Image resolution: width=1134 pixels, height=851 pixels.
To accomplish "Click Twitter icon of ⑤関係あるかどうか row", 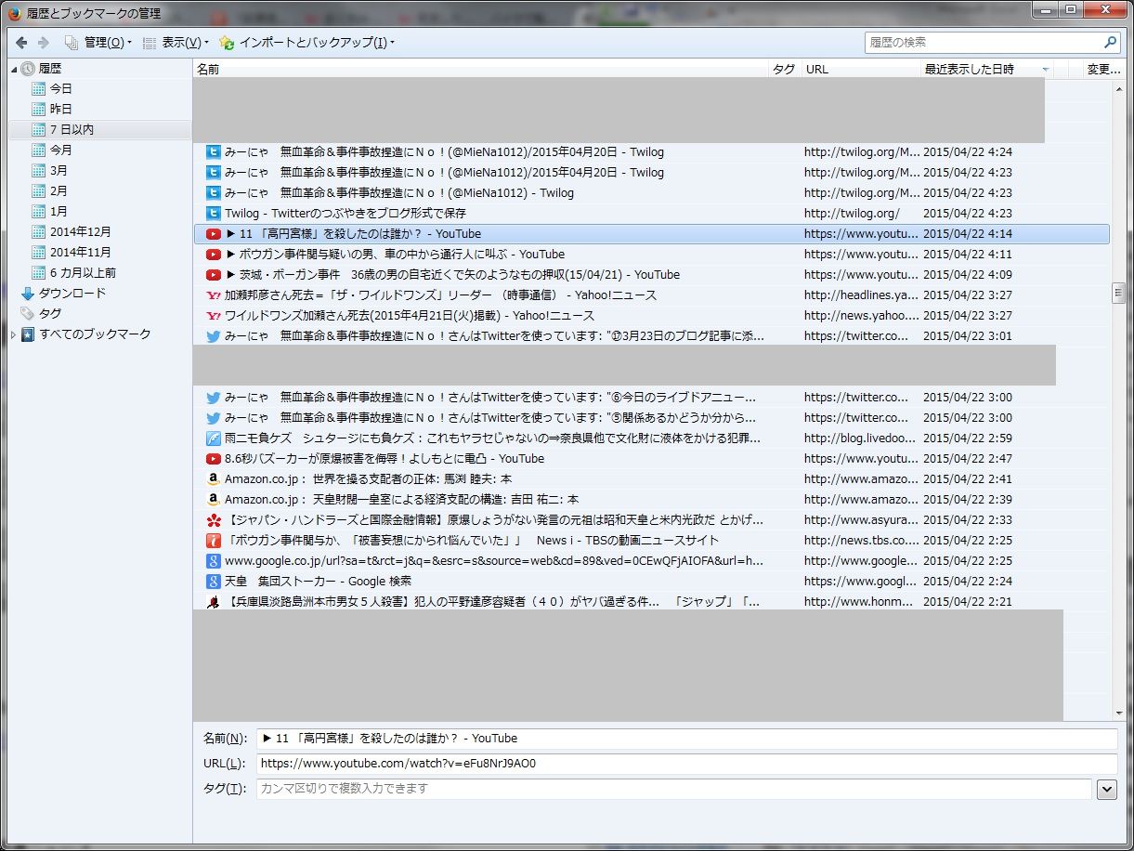I will pos(214,418).
